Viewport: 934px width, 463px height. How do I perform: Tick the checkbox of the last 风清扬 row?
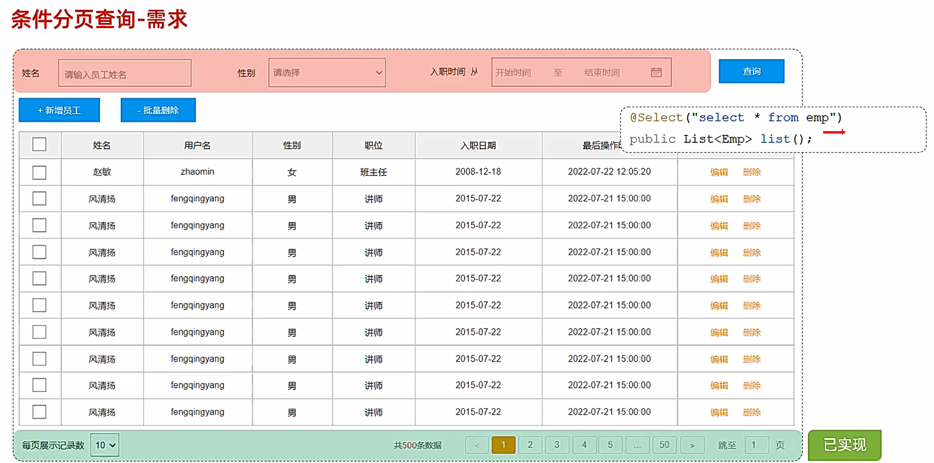click(39, 412)
